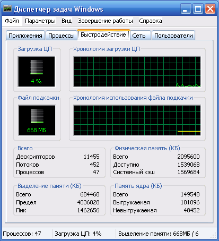Click the Task Manager title bar icon
Screen dimensions: 219x241
(7, 8)
